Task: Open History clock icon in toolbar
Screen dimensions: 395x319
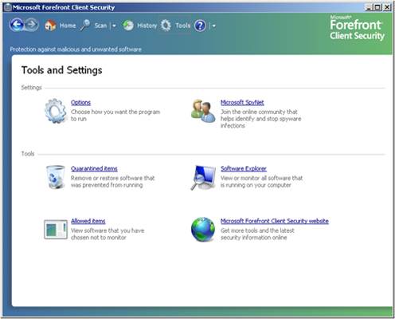Action: 128,26
